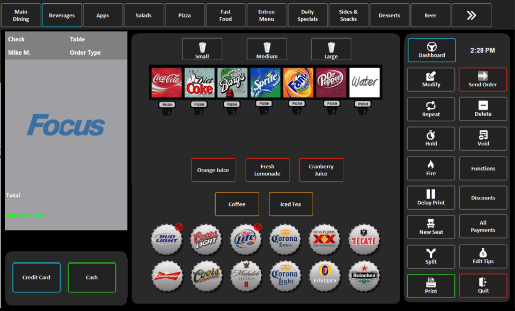Open the Fast Food tab

click(226, 16)
